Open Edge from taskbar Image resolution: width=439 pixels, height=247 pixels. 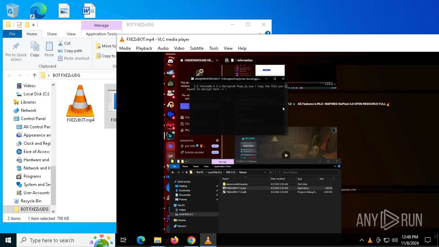point(141,240)
